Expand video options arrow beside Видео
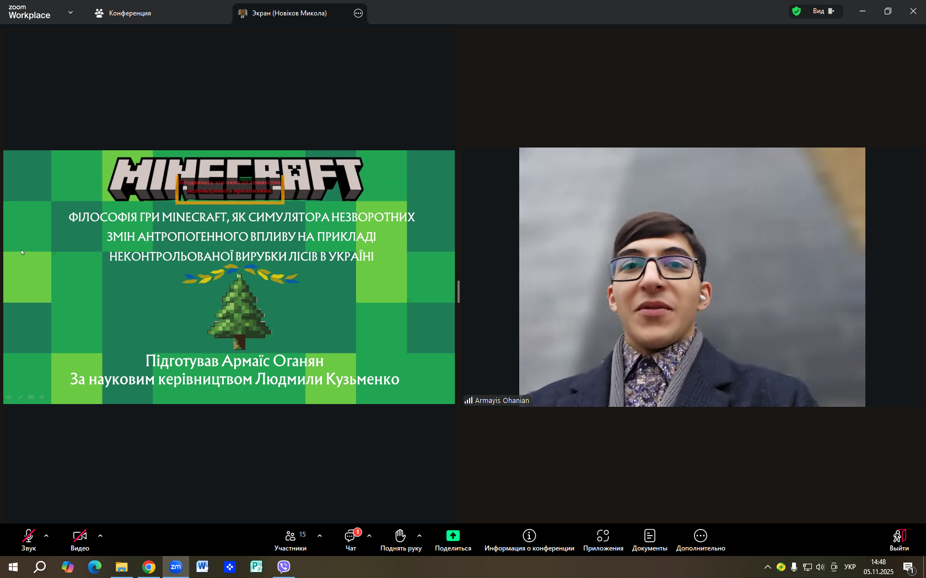 pos(100,536)
